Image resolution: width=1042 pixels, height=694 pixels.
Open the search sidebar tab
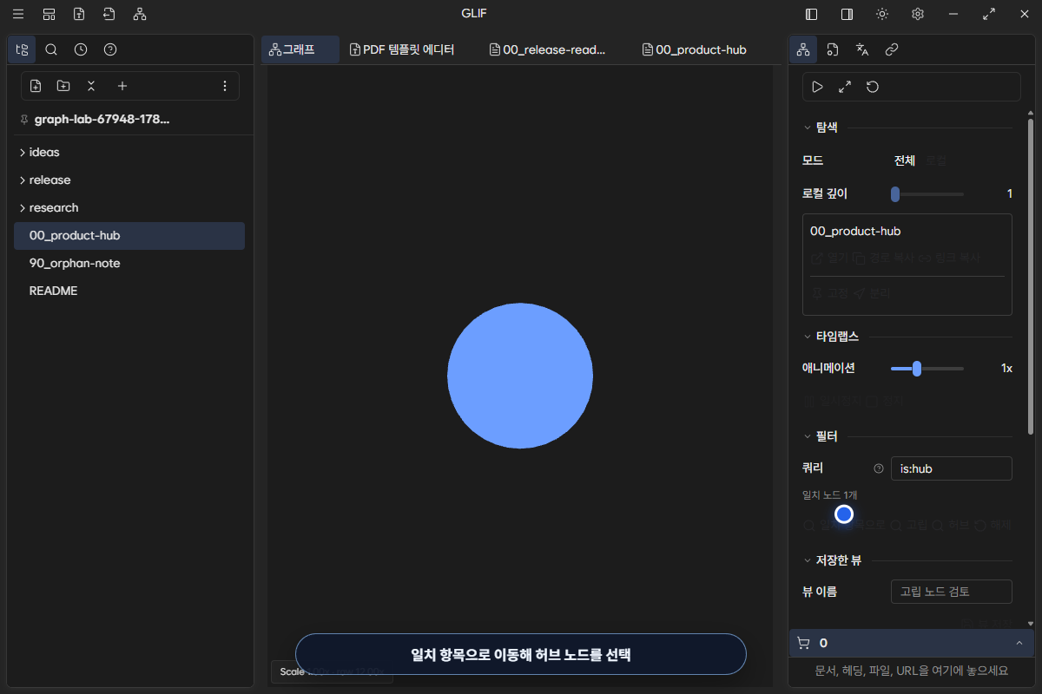[x=51, y=49]
